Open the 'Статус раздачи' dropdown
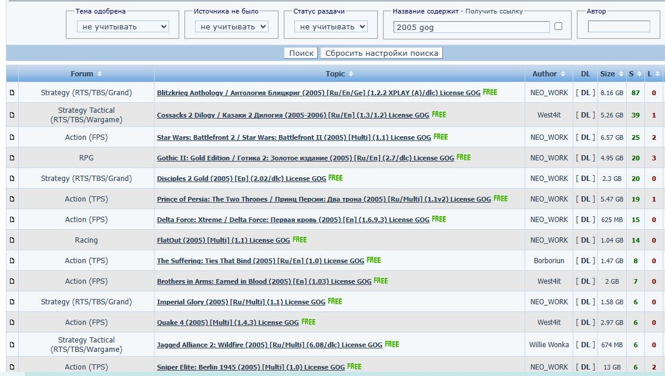Viewport: 665px width, 376px height. [330, 26]
